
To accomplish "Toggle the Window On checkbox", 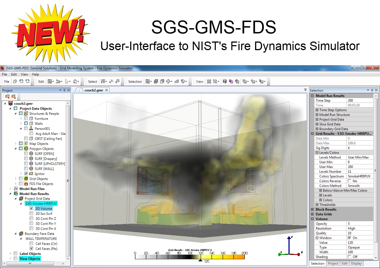I will coord(349,238).
